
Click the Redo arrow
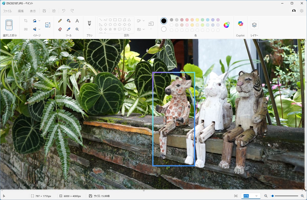[x=72, y=11]
